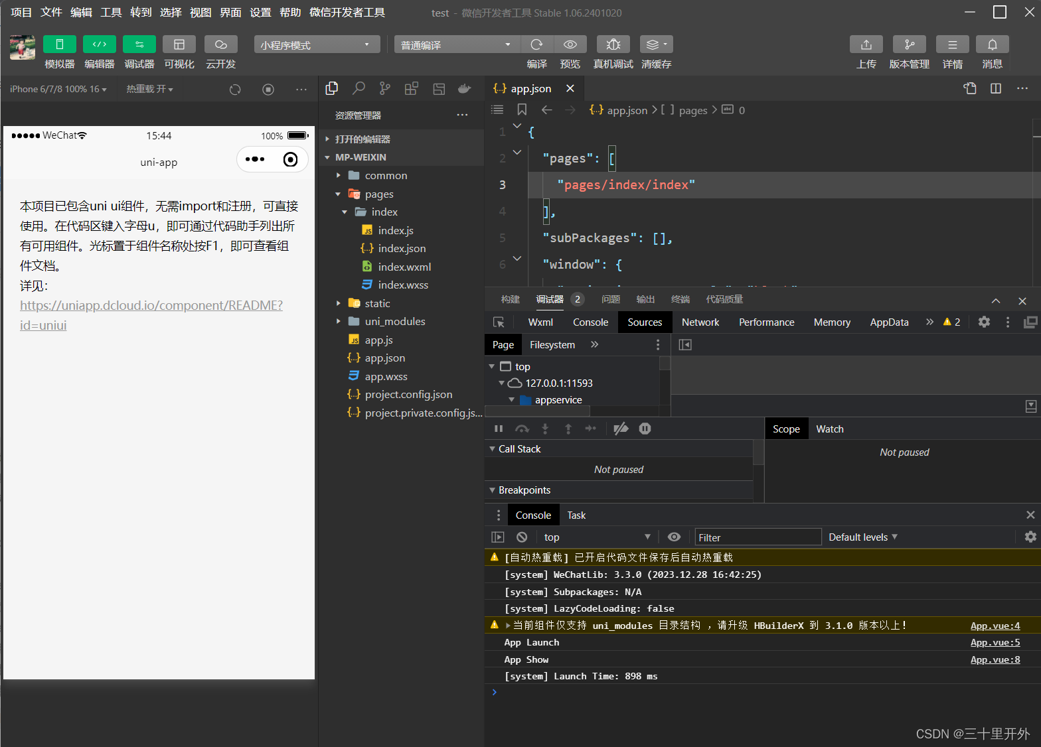This screenshot has width=1041, height=747.
Task: Pause script execution button
Action: [x=499, y=429]
